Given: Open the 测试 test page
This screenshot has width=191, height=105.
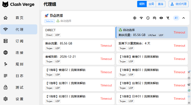Looking at the screenshot, I should [x=19, y=87].
